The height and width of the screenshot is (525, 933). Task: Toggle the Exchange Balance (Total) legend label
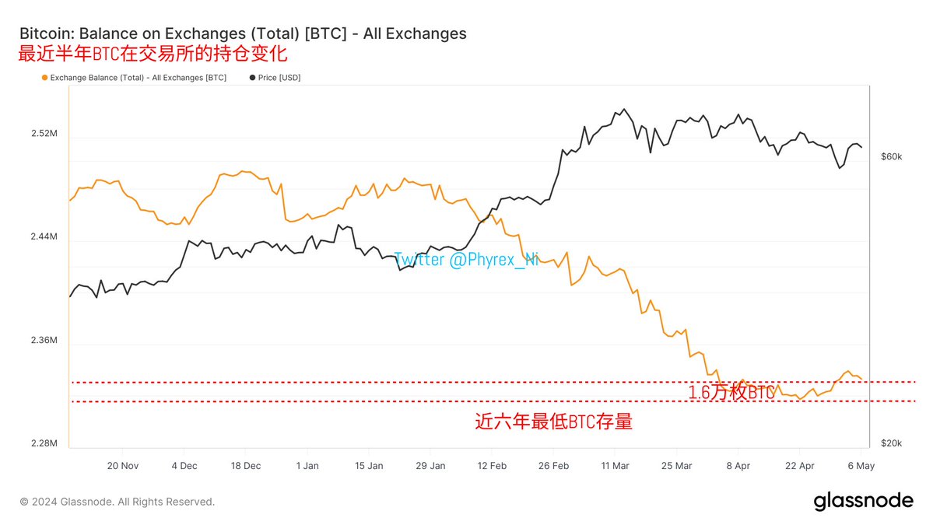coord(139,78)
